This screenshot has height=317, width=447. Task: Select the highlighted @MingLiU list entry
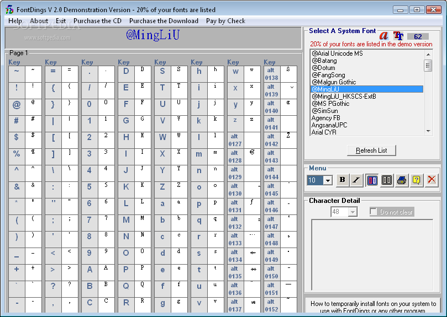[x=367, y=89]
